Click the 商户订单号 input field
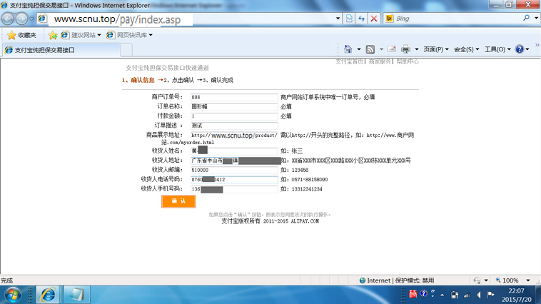 233,97
